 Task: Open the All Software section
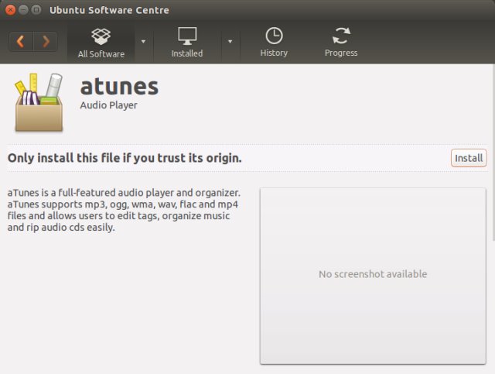tap(101, 43)
